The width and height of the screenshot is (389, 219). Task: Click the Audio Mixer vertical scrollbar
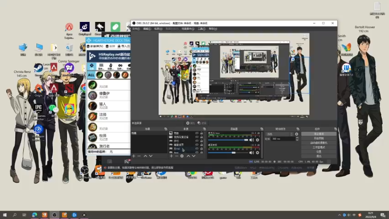262,145
